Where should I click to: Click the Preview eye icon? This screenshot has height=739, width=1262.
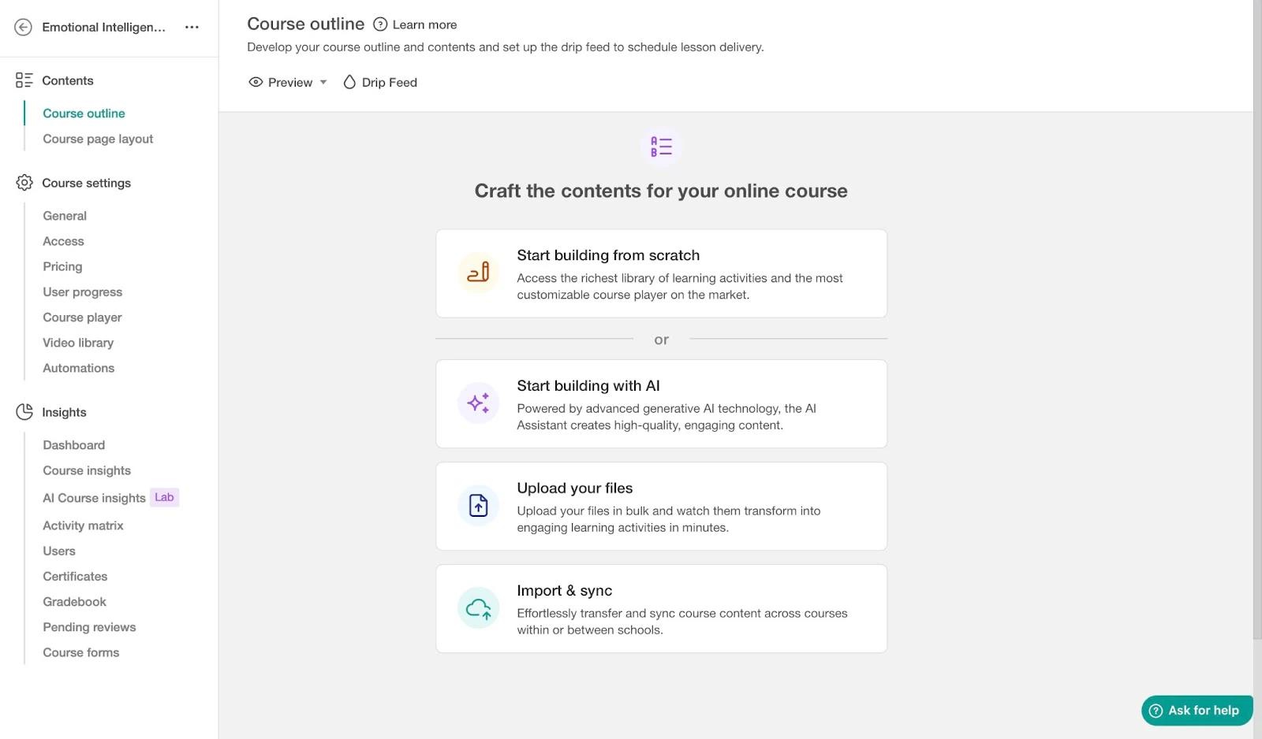(256, 82)
